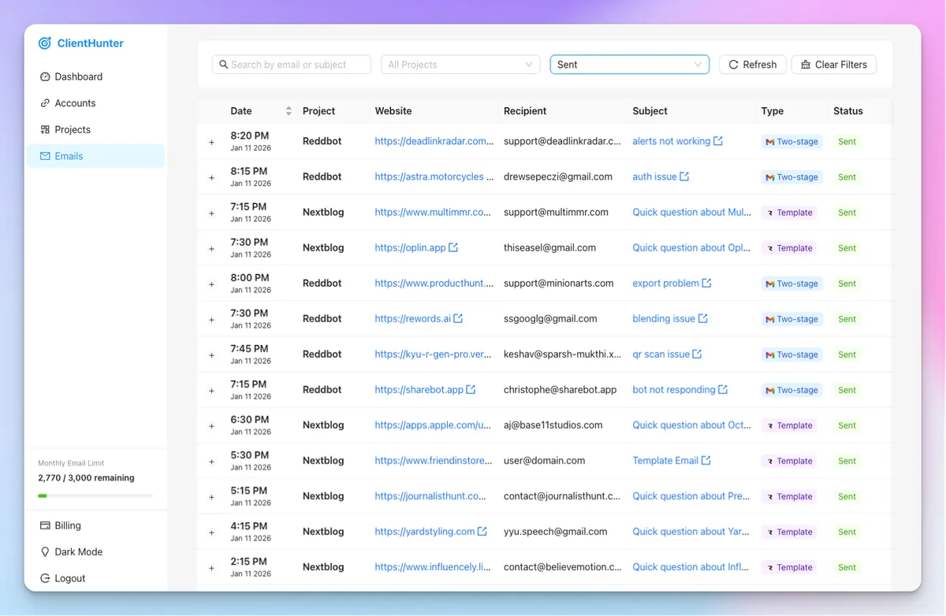Open Projects in sidebar
This screenshot has height=616, width=946.
tap(95, 129)
